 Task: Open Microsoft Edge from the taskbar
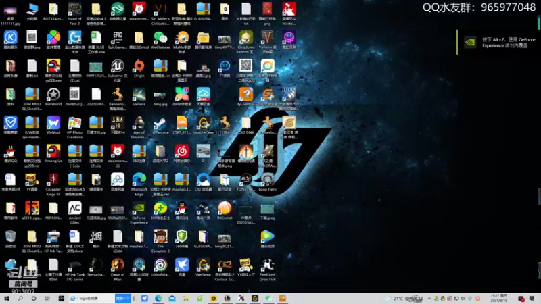[158, 299]
